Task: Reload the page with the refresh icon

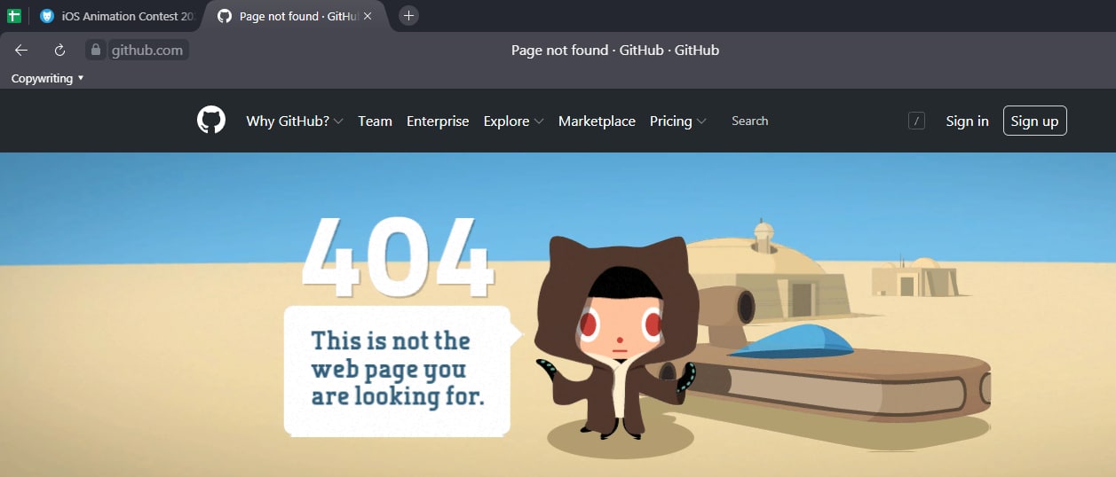Action: pyautogui.click(x=60, y=50)
